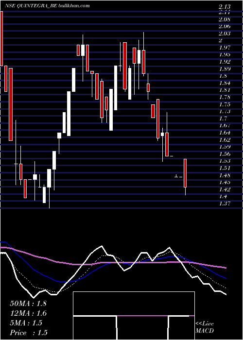243x340 pixels.
Task: Click the 1.62 price axis label
Action: click(225, 140)
